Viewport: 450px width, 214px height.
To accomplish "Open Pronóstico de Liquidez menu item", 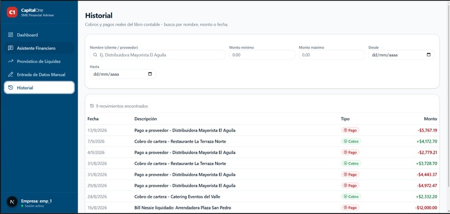I will [39, 61].
